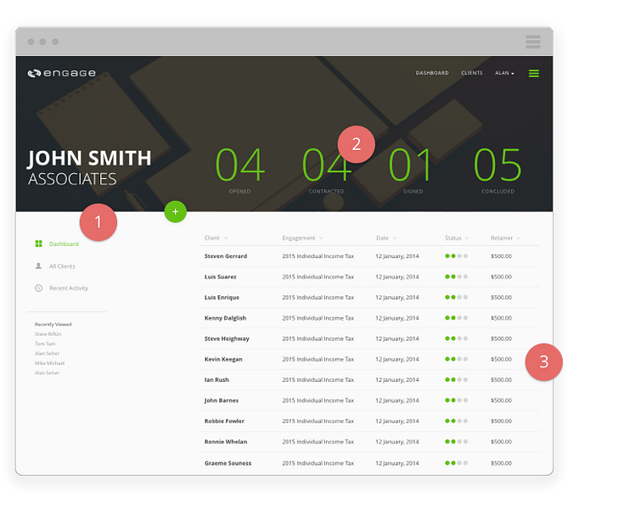Click Luis Suarez's engagement entry
The height and width of the screenshot is (509, 629).
pyautogui.click(x=318, y=277)
